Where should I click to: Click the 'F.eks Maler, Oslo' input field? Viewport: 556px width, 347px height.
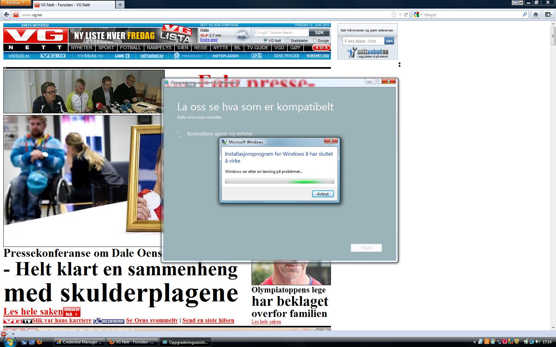363,41
